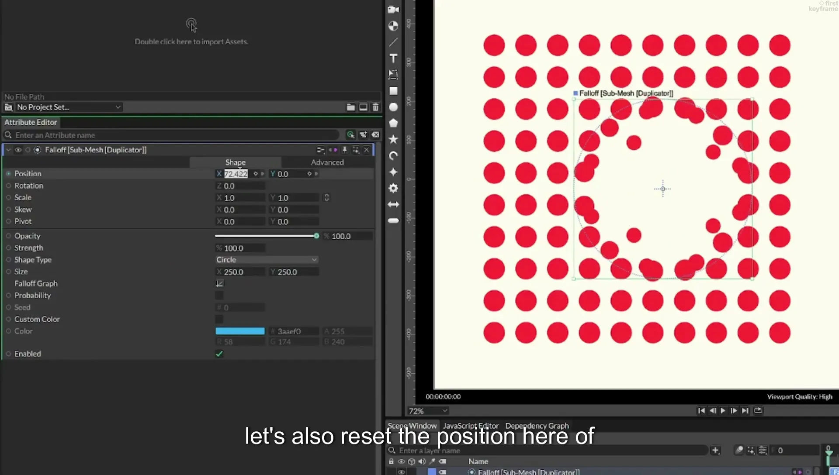This screenshot has height=475, width=839.
Task: Select the Capsule shape tool
Action: pos(393,220)
